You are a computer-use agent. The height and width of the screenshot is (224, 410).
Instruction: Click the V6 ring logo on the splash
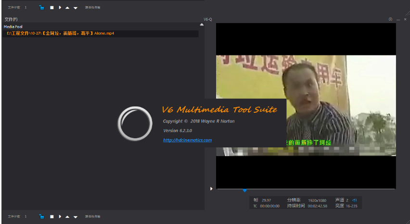135,123
